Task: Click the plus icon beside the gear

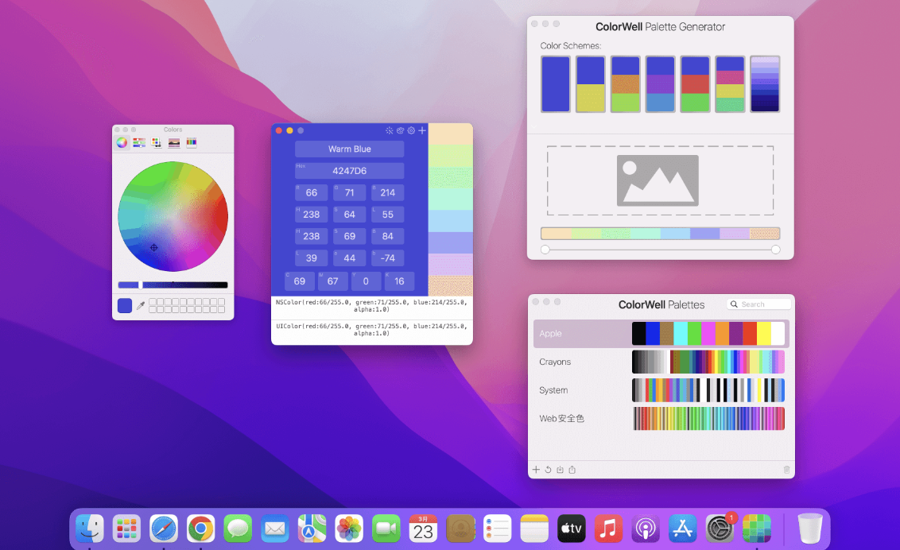Action: tap(422, 130)
